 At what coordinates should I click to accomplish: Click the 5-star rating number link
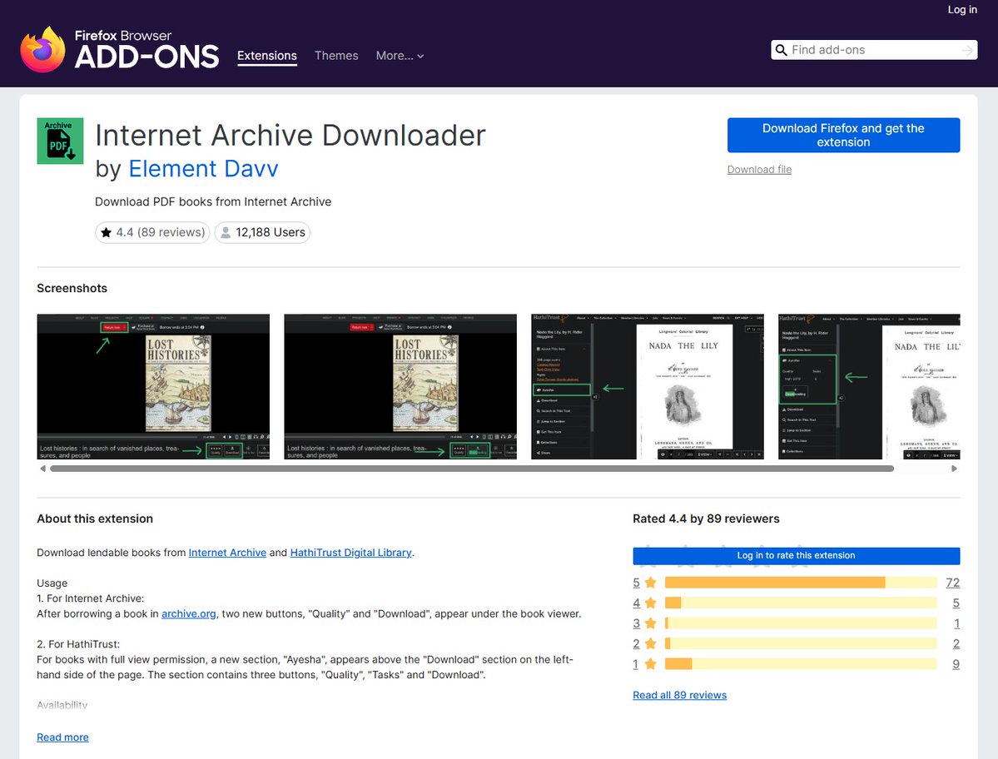(x=637, y=583)
